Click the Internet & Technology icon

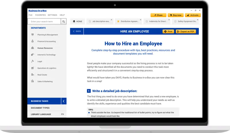pyautogui.click(x=32, y=54)
